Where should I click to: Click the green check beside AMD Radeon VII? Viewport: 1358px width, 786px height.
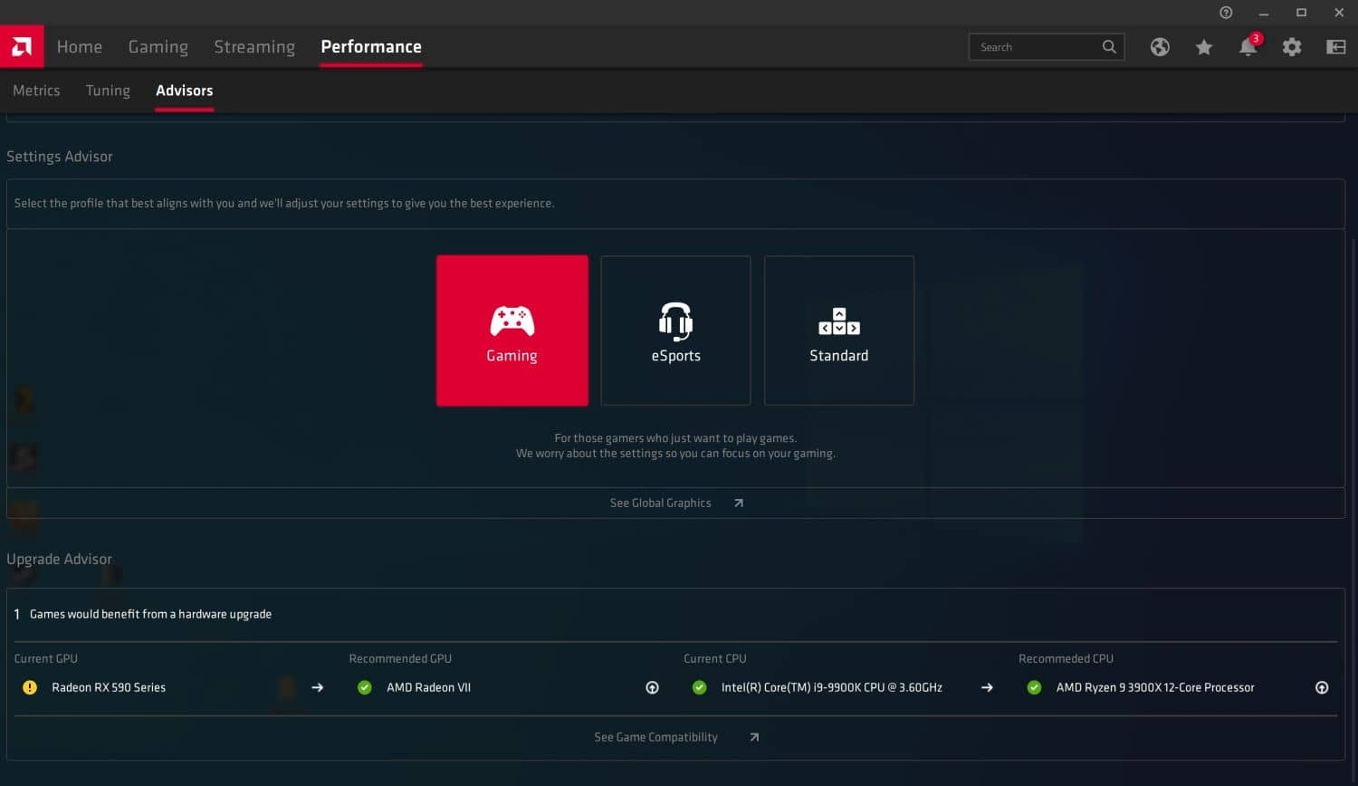coord(365,687)
